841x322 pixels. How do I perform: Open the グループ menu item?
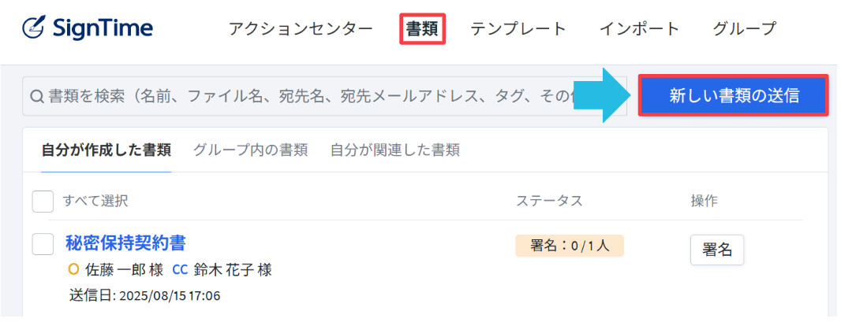(x=744, y=29)
